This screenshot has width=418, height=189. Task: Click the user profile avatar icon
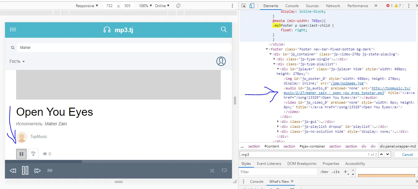pyautogui.click(x=221, y=61)
